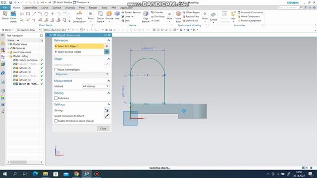Switch to the Assemblies tab

click(x=31, y=8)
